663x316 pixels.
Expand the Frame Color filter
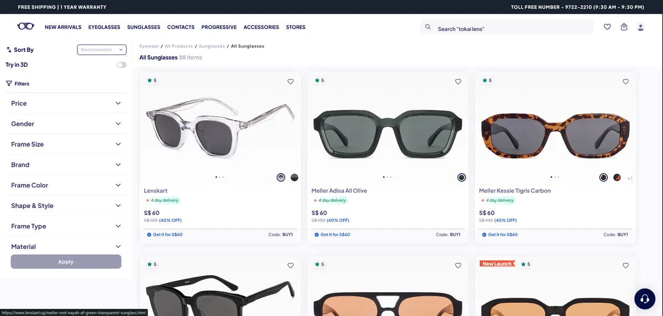click(x=66, y=185)
